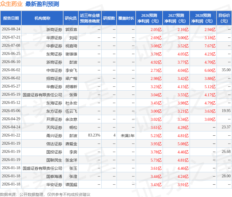
Task: Click analyst name 谭国超
Action: point(71,185)
